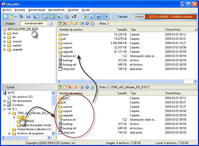Open the image information (i) icon
Screen dimensions: 199x146
point(91,17)
